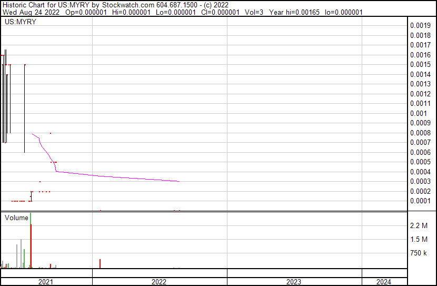This screenshot has width=437, height=286.
Task: Click the 0.0005 price axis label
Action: point(420,162)
